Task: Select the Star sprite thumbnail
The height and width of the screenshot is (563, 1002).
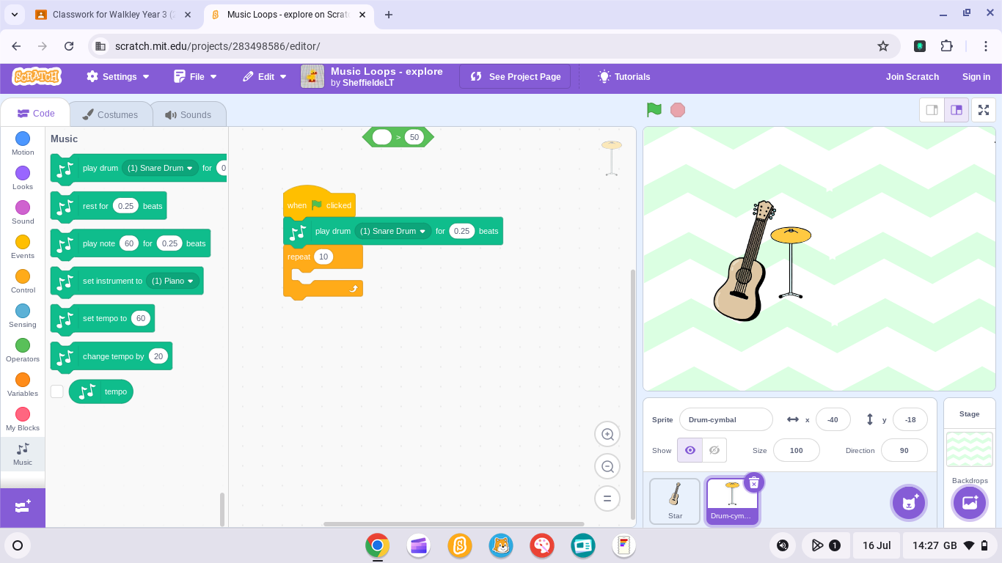Action: pyautogui.click(x=675, y=501)
